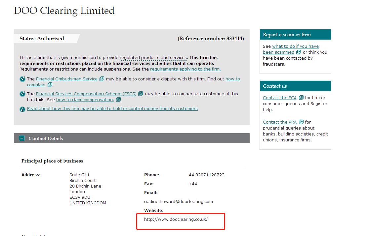The height and width of the screenshot is (236, 368).
Task: Open Financial Services Compensation Scheme (FSCS) link
Action: (86, 94)
